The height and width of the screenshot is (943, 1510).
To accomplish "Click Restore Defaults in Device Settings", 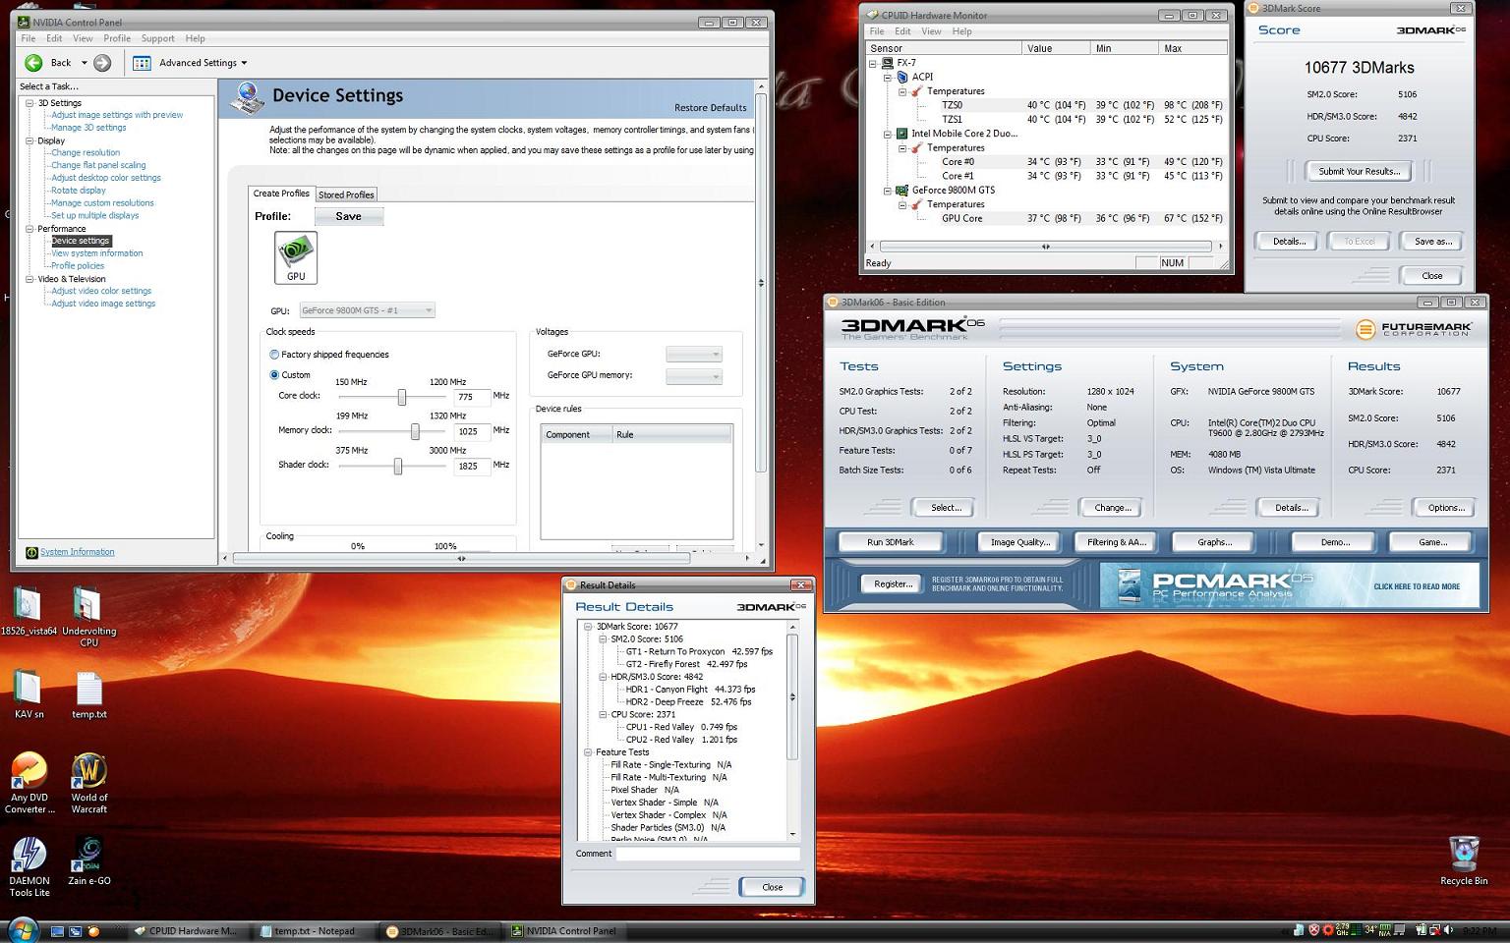I will coord(710,108).
